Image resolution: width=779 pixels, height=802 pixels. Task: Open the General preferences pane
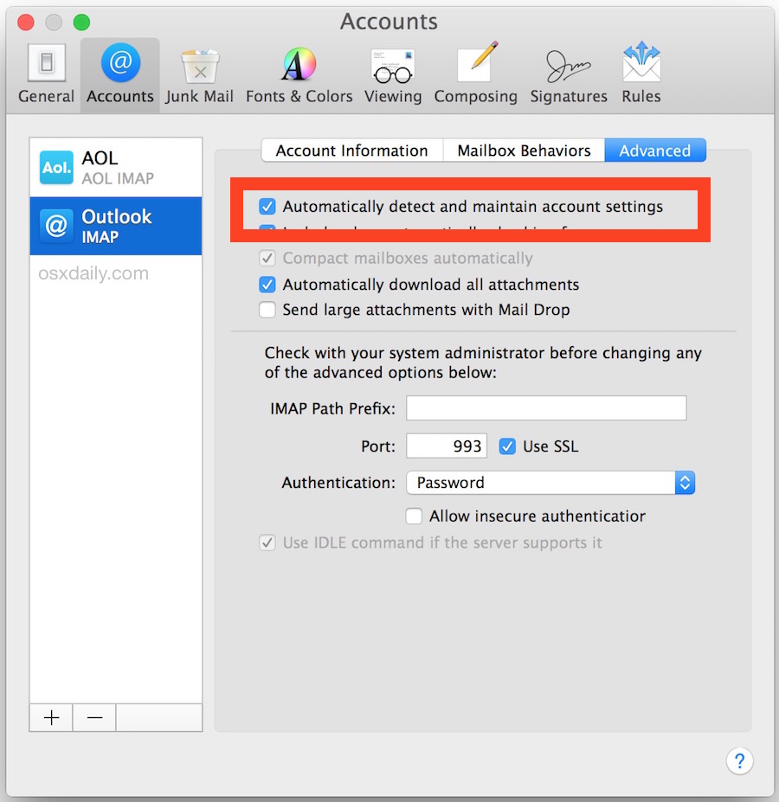pos(46,74)
